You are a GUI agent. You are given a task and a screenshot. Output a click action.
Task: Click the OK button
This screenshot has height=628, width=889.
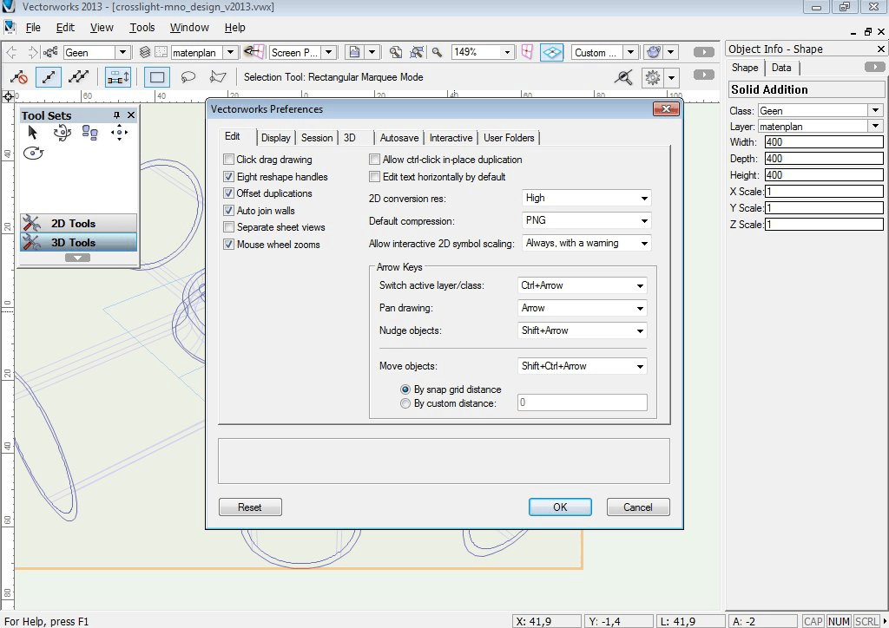560,507
